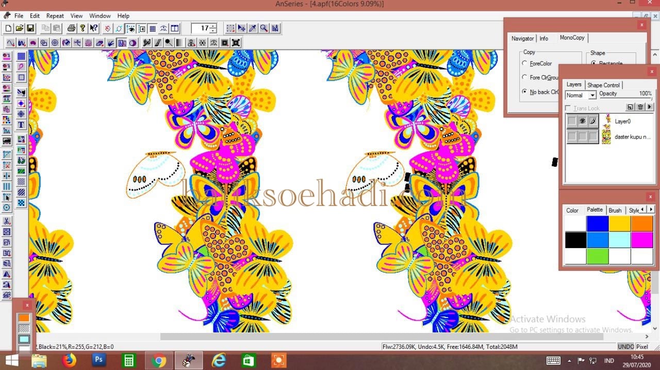660x370 pixels.
Task: Save the document with the floppy icon
Action: [x=30, y=28]
